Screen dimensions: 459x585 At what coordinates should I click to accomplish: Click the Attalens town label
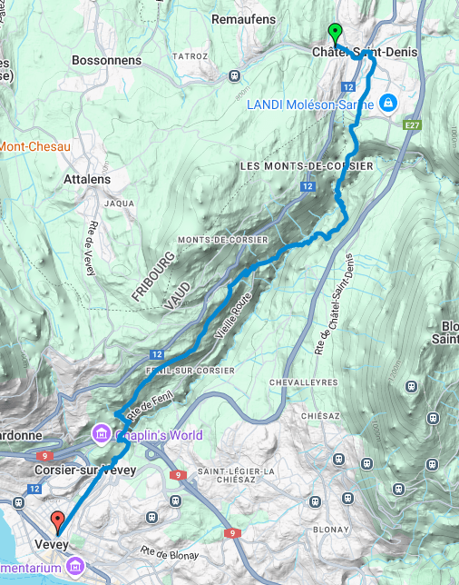[x=87, y=180]
